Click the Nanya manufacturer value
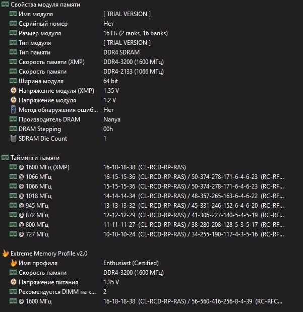Image resolution: width=303 pixels, height=312 pixels. (x=112, y=119)
